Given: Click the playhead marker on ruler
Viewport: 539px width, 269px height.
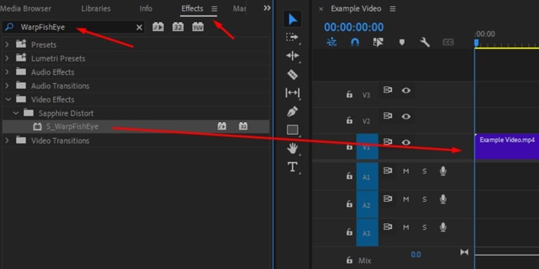Looking at the screenshot, I should click(476, 42).
